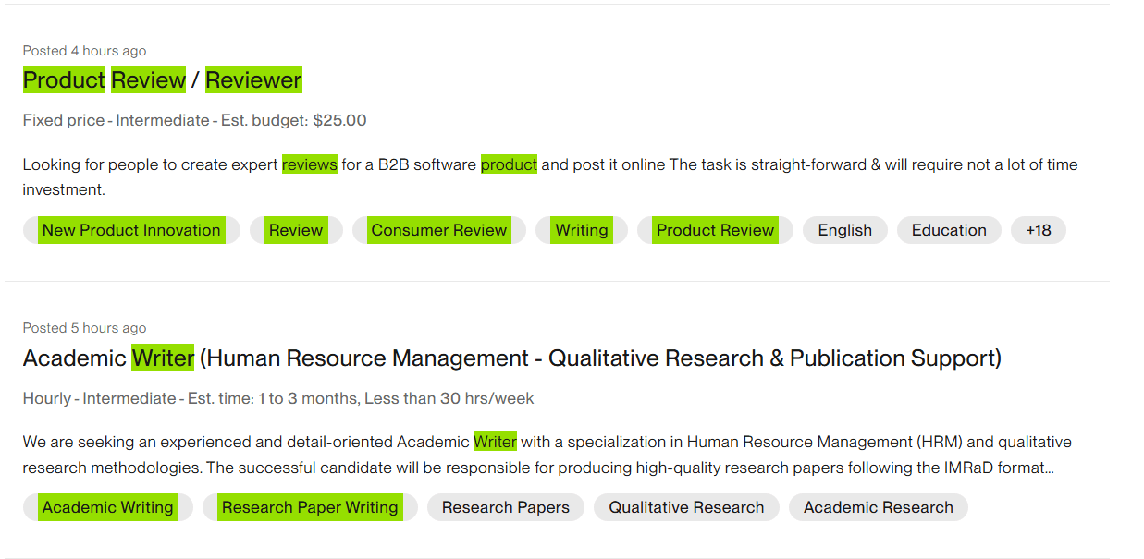
Task: Select the New Product Innovation tag
Action: tap(131, 230)
